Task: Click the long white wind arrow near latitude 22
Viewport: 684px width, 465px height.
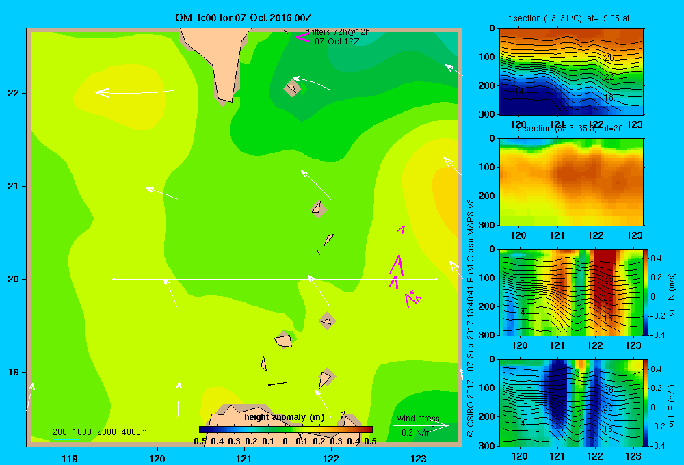Action: 137,92
